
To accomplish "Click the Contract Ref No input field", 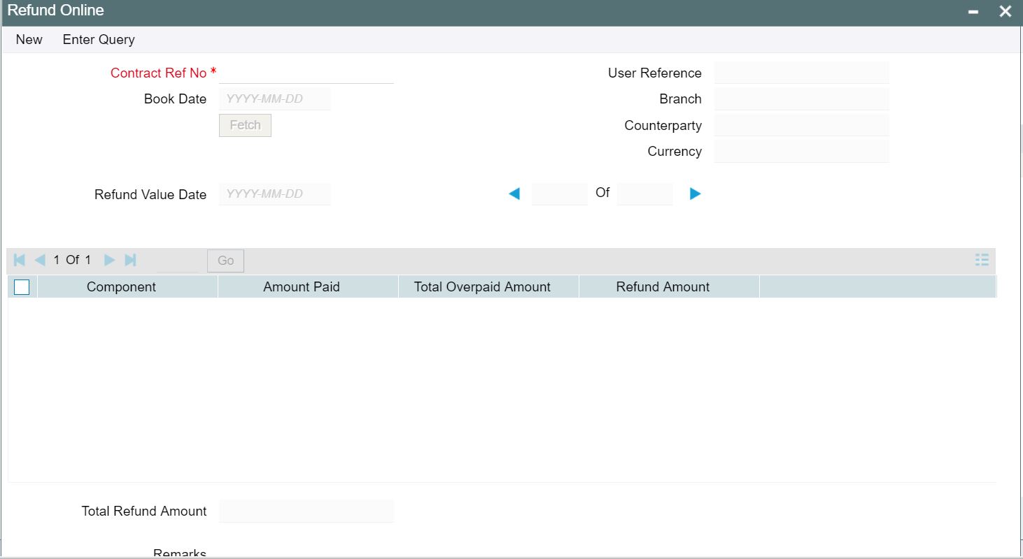I will (306, 73).
